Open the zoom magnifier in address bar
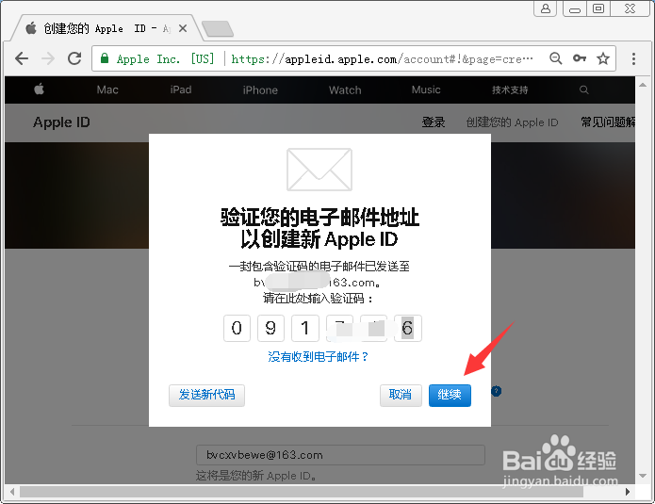This screenshot has width=655, height=504. pos(556,58)
